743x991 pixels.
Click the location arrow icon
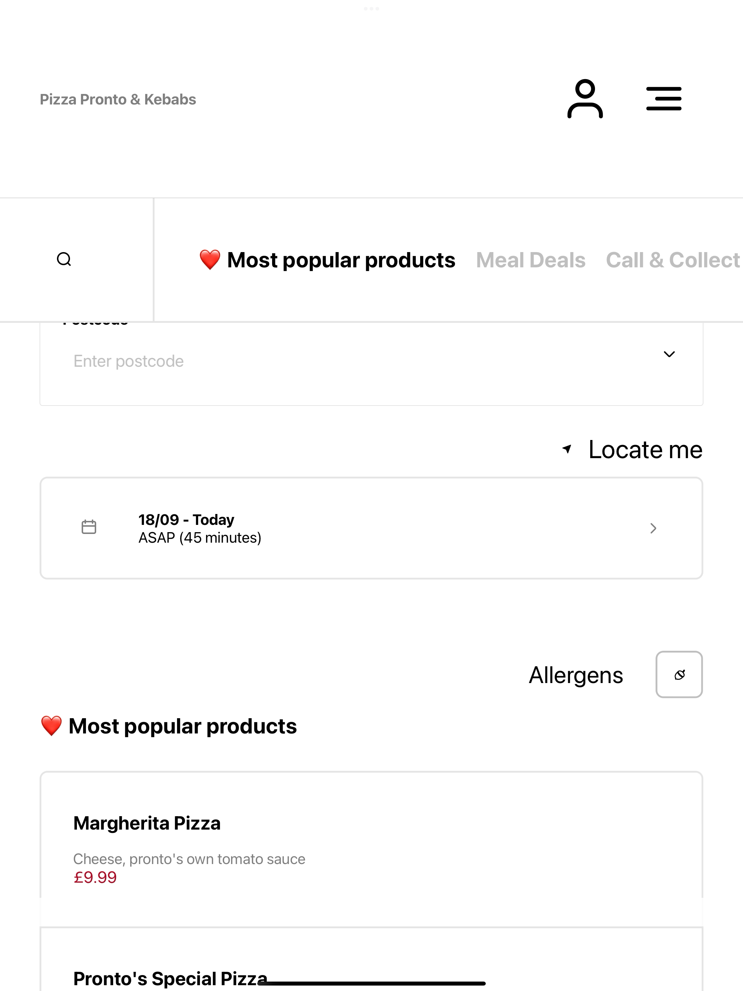(567, 449)
